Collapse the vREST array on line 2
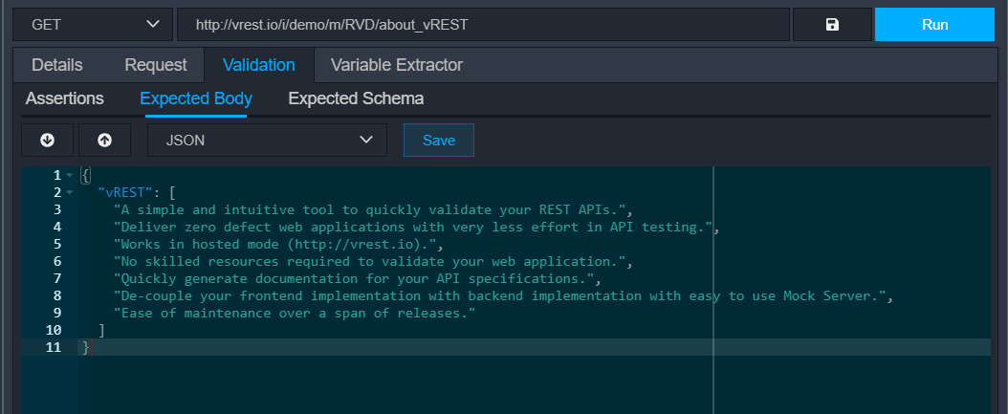1008x414 pixels. click(70, 193)
